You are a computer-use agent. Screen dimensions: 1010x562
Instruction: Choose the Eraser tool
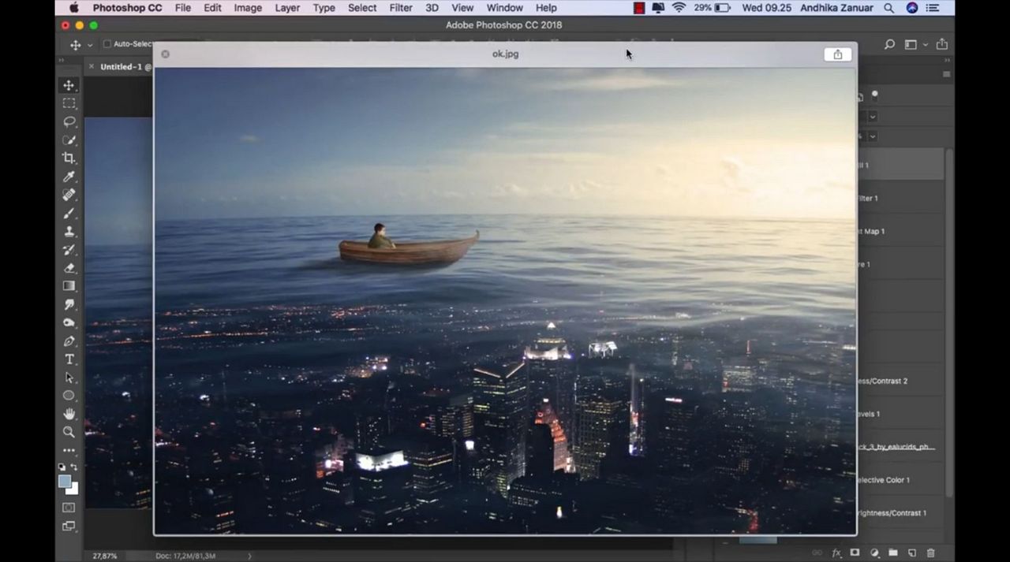[x=69, y=268]
